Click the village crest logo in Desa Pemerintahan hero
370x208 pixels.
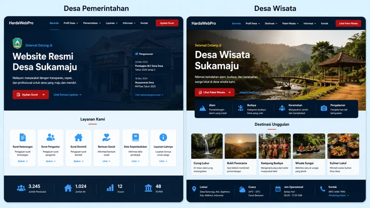(17, 43)
